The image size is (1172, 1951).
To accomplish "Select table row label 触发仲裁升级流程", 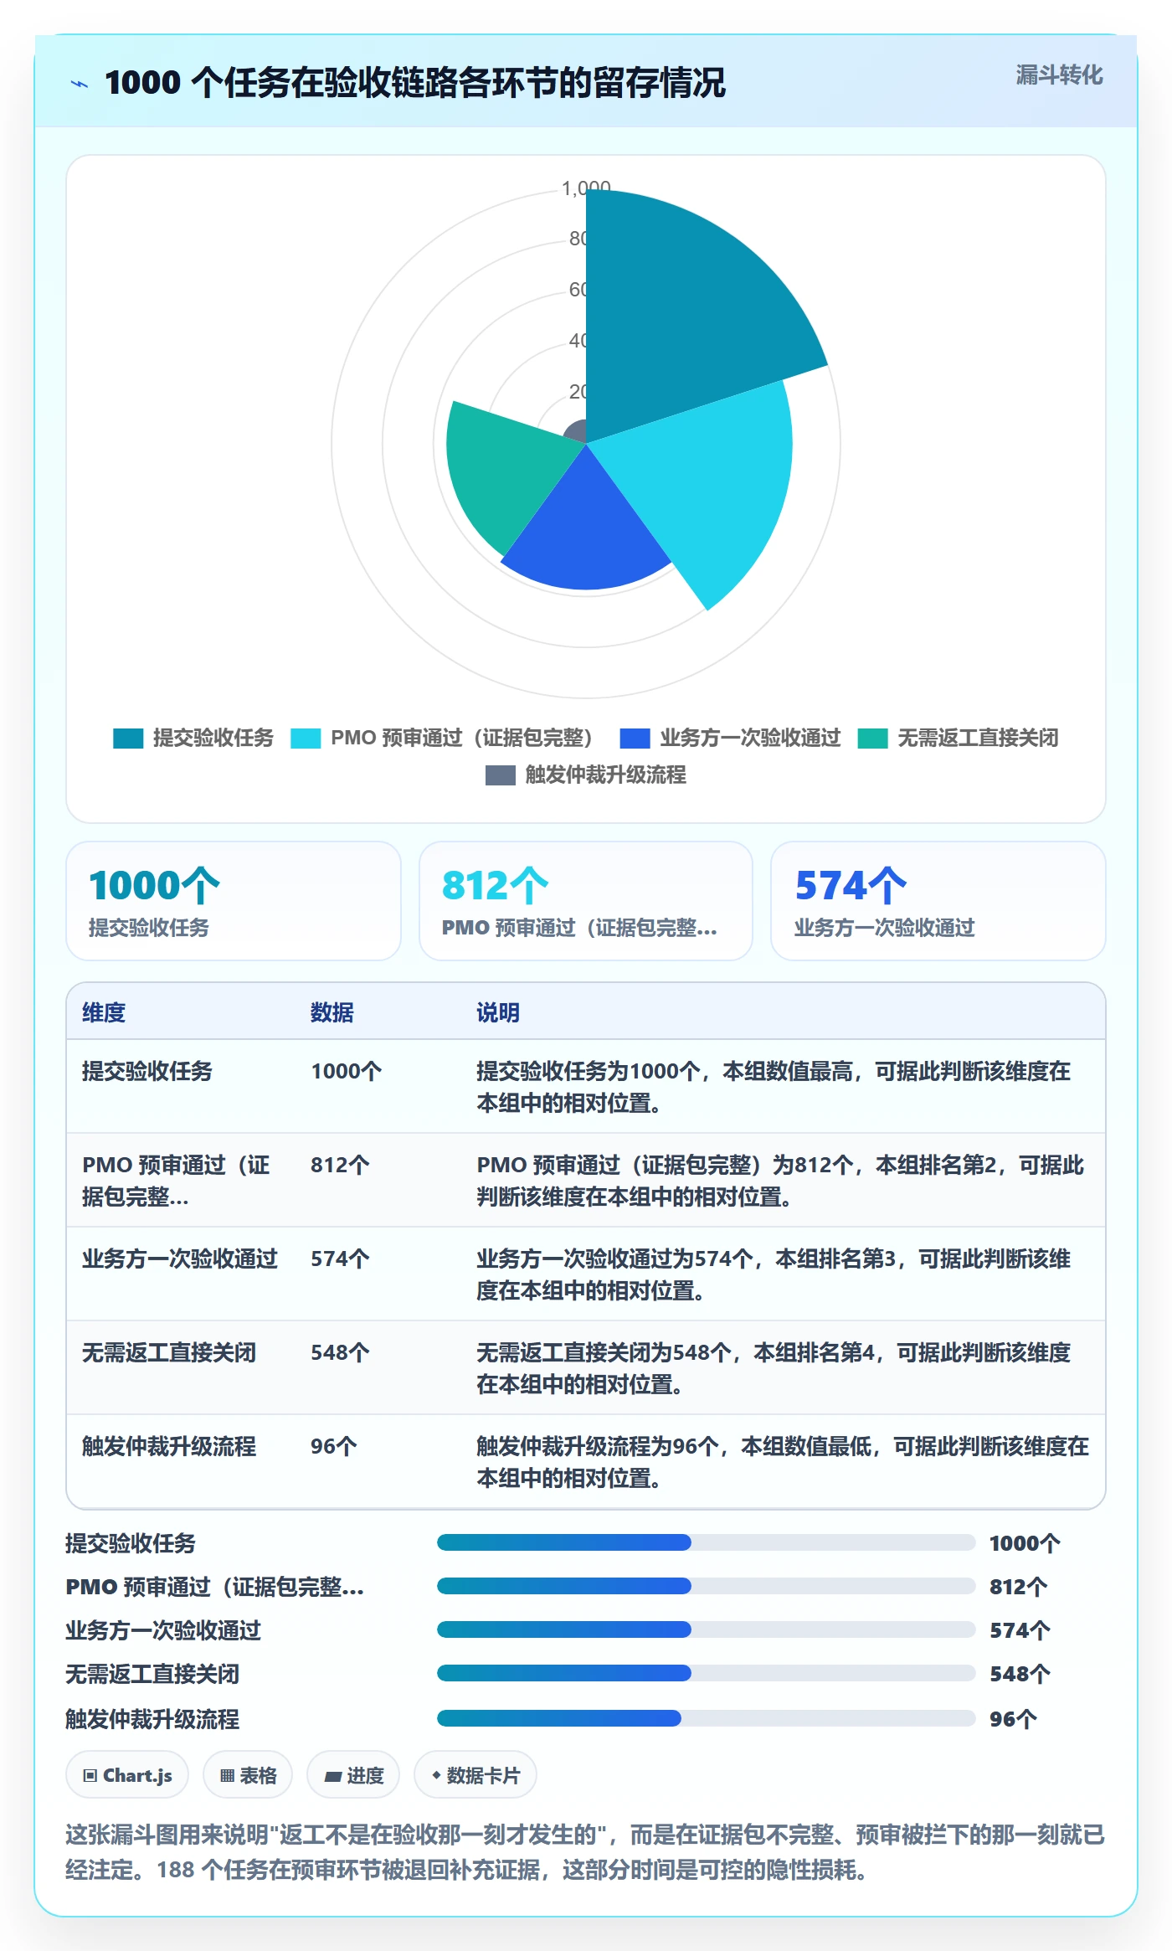I will coord(169,1446).
